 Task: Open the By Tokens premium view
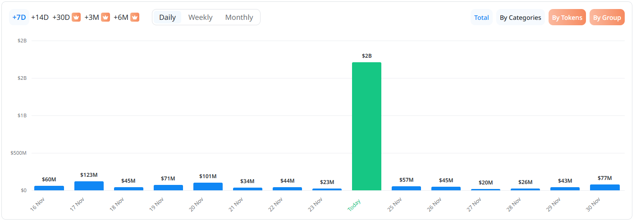point(567,18)
